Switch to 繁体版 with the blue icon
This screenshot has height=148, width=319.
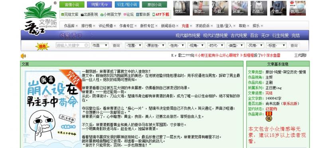[143, 14]
